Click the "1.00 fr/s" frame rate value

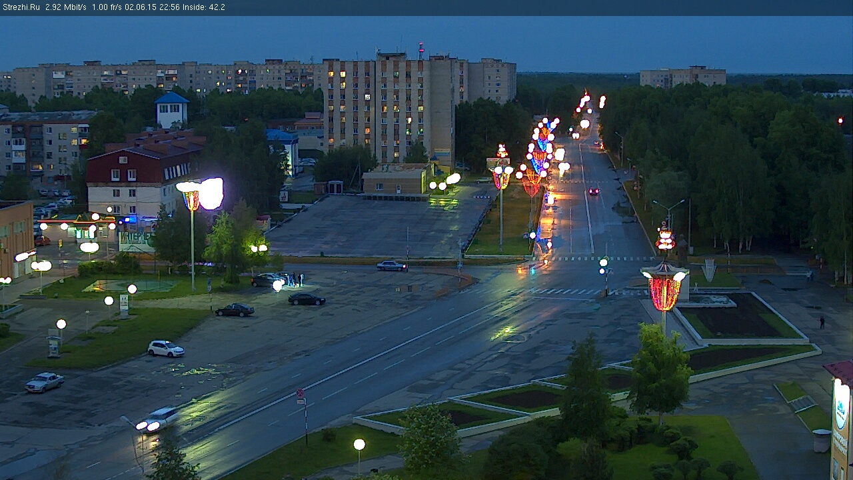pyautogui.click(x=107, y=7)
